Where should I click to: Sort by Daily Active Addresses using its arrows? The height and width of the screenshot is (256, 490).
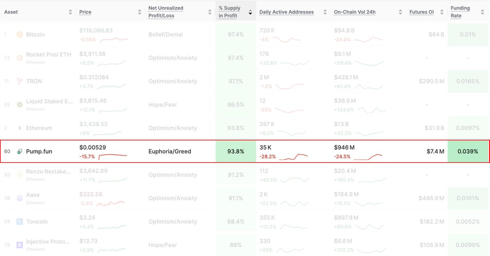pos(325,12)
